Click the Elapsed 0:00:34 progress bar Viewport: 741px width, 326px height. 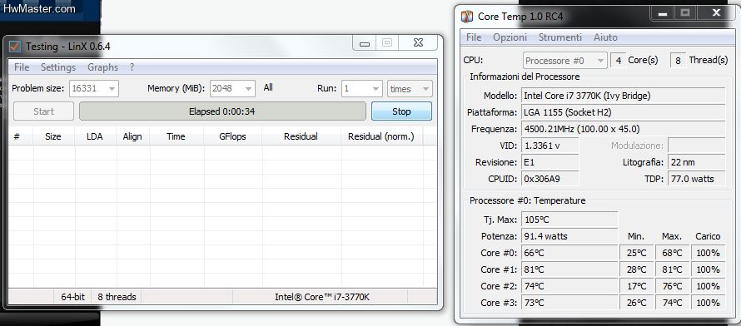tap(222, 111)
